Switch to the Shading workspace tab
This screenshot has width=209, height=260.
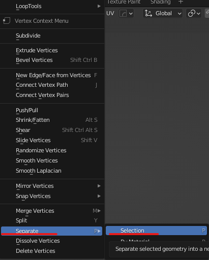[x=161, y=2]
